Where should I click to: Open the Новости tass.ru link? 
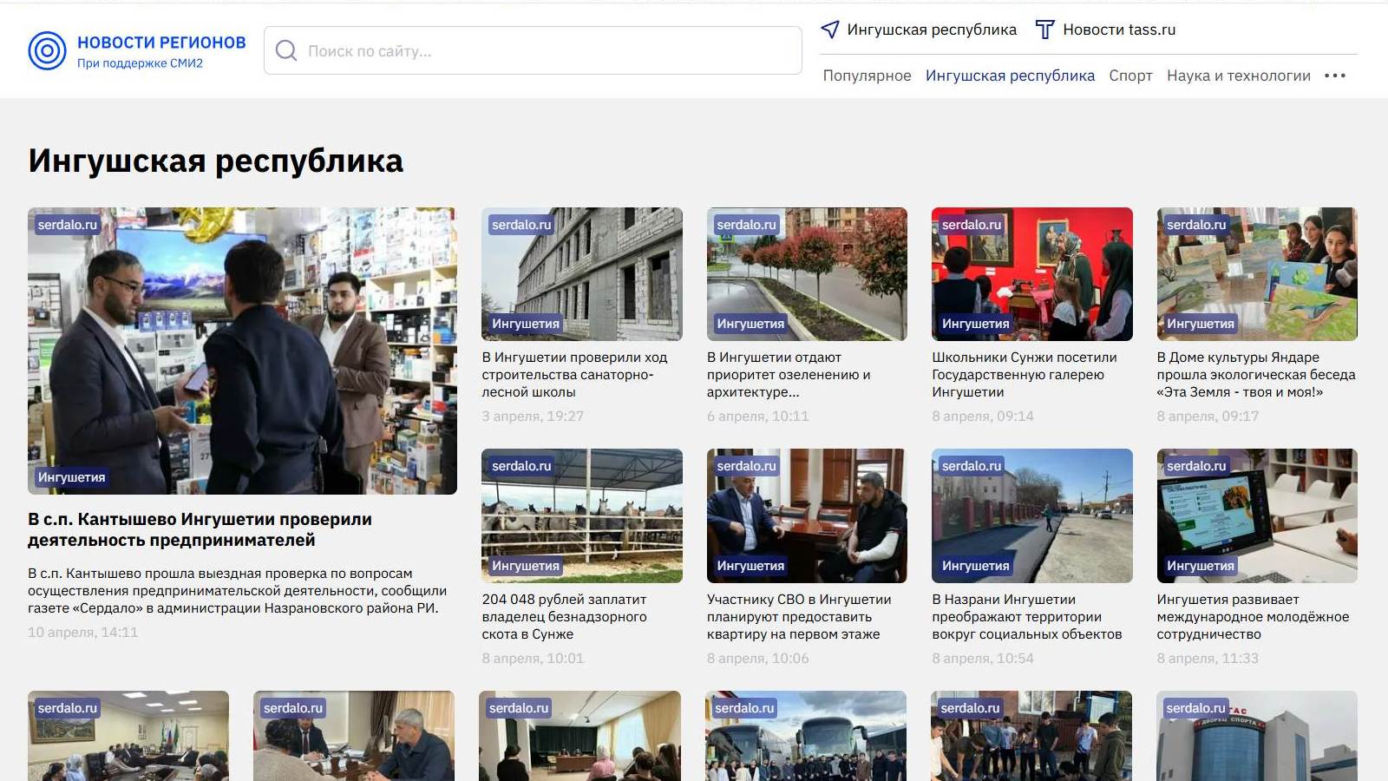pyautogui.click(x=1118, y=30)
